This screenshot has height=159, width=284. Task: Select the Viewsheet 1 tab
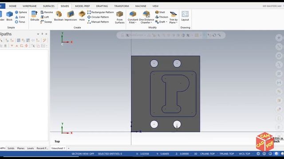(x=58, y=148)
